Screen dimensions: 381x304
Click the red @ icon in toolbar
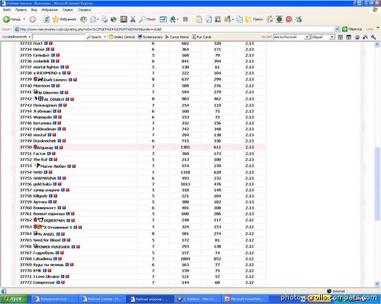tap(289, 19)
